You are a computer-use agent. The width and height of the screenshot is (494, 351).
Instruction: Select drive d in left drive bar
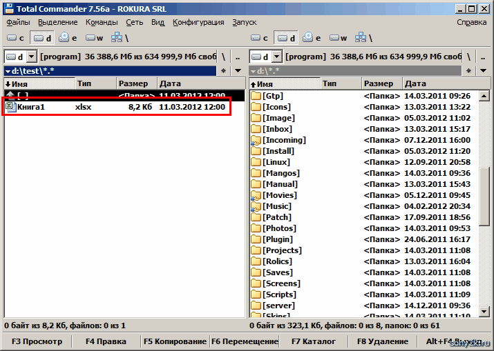[x=42, y=38]
